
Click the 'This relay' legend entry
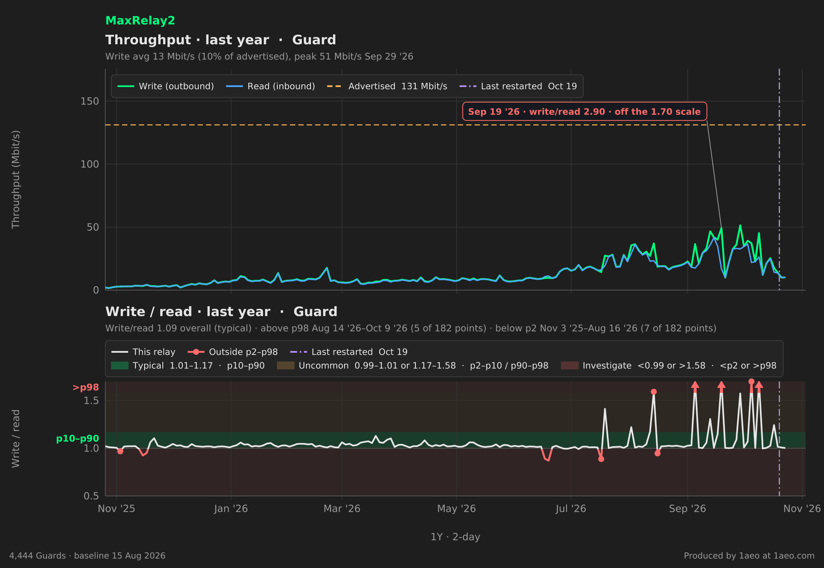click(143, 352)
